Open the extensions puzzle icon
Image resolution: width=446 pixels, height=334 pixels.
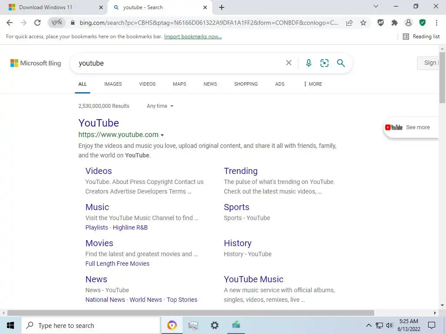[395, 23]
